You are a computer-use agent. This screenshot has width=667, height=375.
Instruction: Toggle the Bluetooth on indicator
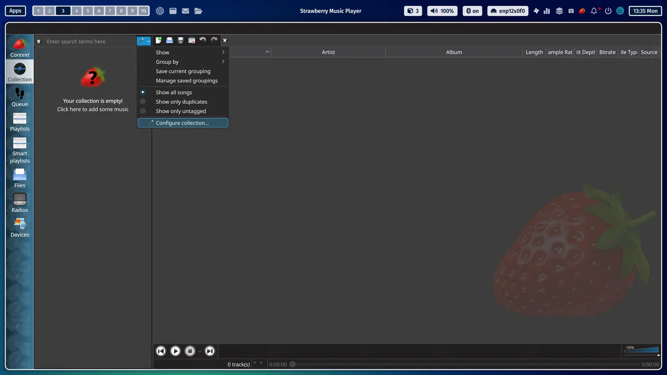coord(472,11)
